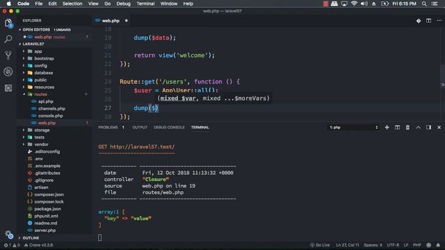Collapse the Open Editors section
This screenshot has width=445, height=250.
(x=36, y=29)
